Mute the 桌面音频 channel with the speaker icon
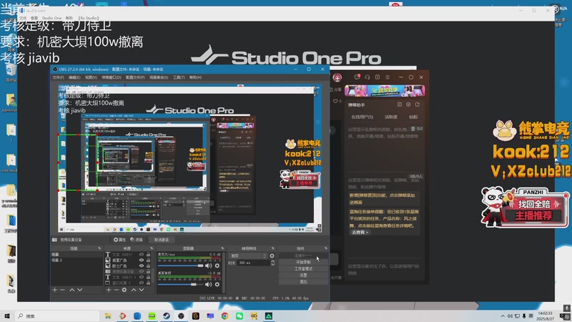572x322 pixels. (208, 284)
